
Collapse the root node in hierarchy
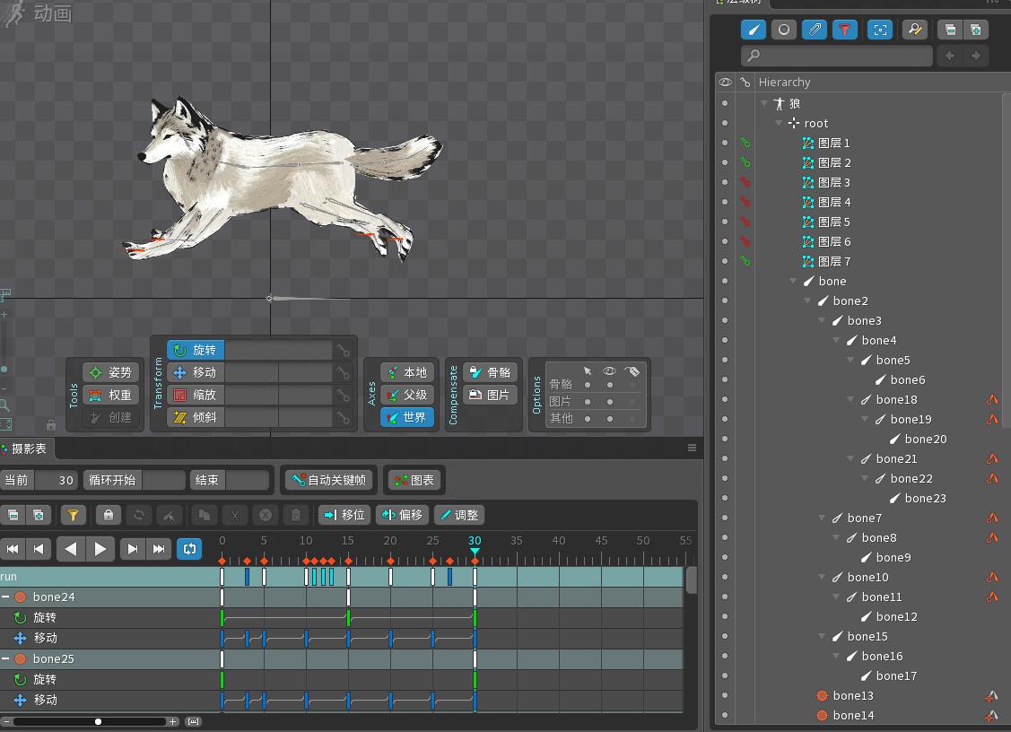779,123
